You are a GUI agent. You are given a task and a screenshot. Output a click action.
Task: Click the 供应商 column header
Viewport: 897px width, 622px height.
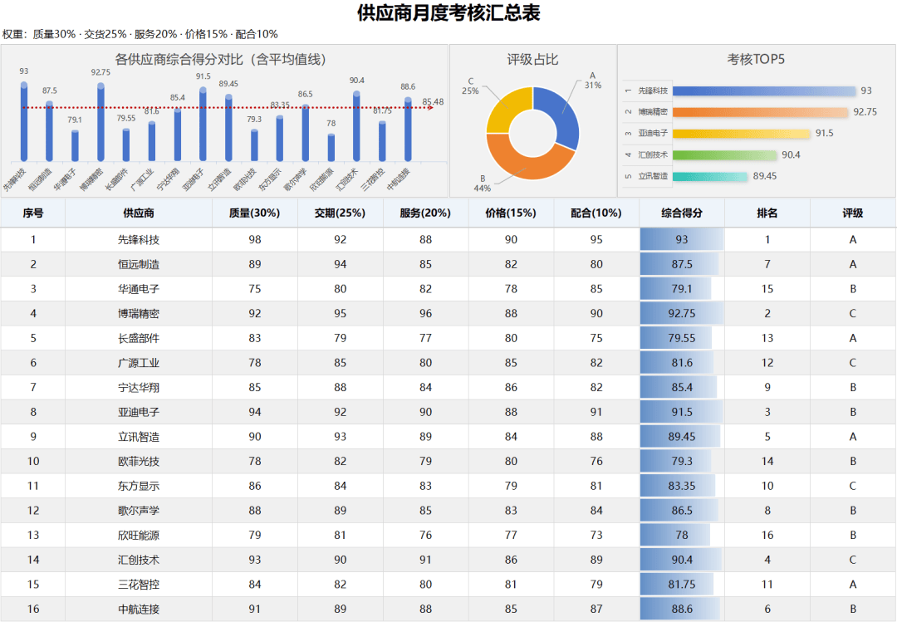point(139,213)
